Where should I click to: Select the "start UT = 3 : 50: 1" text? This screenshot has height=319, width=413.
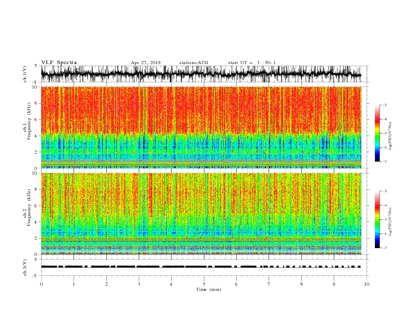point(252,63)
